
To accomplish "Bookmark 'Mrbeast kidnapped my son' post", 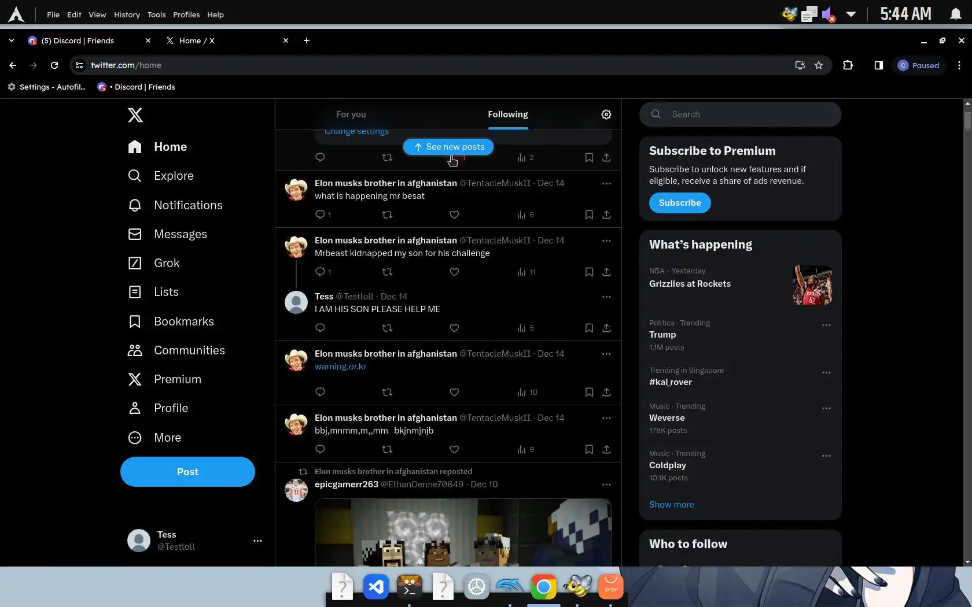I will (589, 272).
